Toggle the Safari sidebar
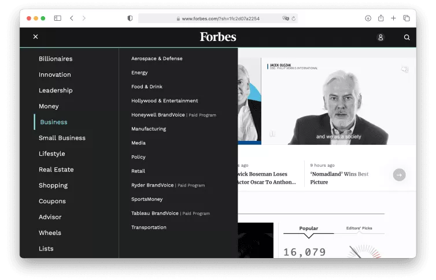 pos(58,18)
